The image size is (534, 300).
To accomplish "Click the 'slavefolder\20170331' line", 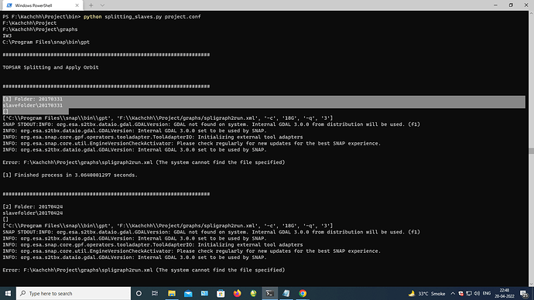I will coord(33,105).
